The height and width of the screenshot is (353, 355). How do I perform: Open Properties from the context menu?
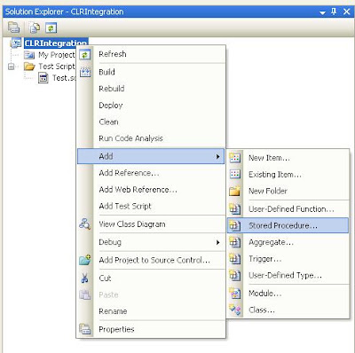151,329
